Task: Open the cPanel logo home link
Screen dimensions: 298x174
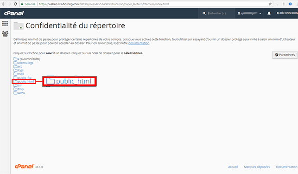Action: point(14,13)
